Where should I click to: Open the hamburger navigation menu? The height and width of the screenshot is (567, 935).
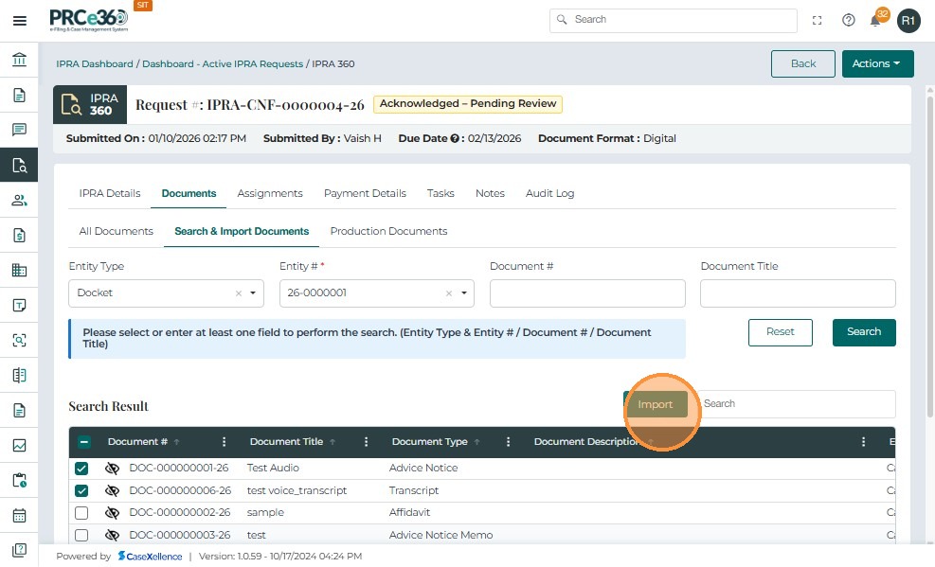19,20
